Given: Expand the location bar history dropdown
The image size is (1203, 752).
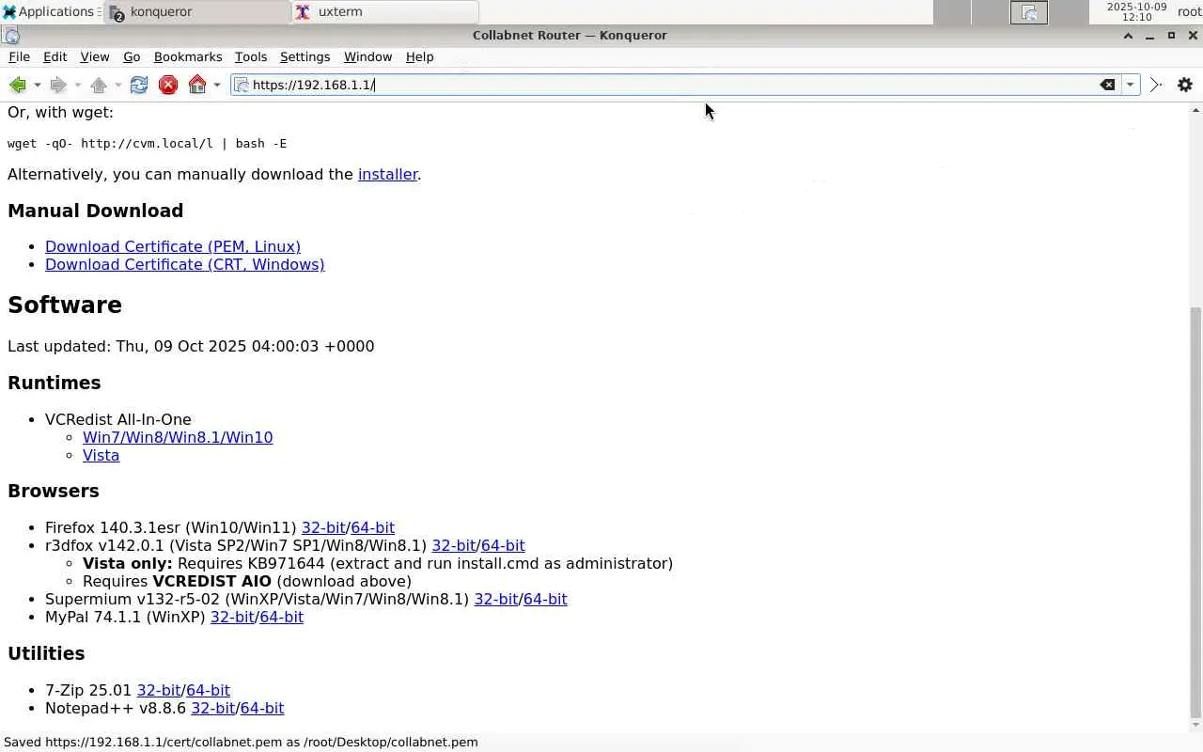Looking at the screenshot, I should point(1130,85).
